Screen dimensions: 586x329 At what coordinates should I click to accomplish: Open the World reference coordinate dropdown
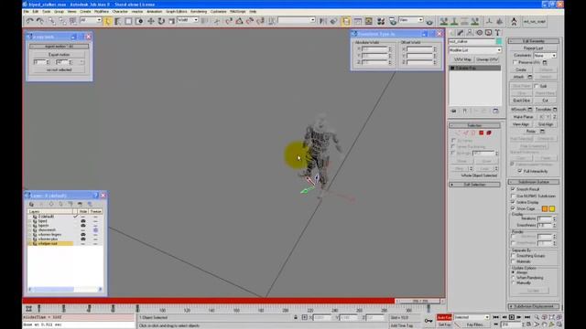188,20
